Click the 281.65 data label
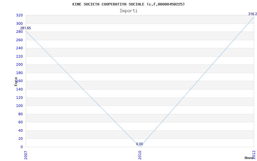 (x=26, y=28)
